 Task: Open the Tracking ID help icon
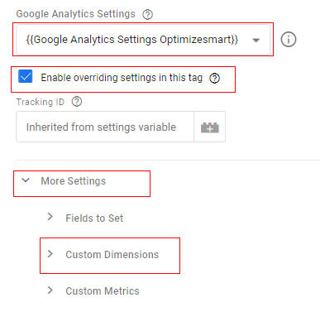tap(77, 102)
